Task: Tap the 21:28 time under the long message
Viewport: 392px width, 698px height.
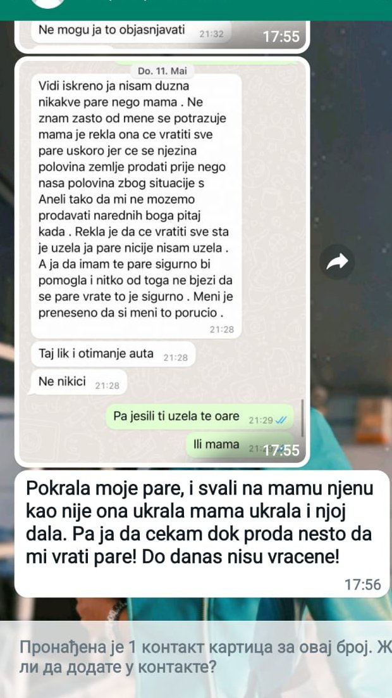Action: point(222,330)
